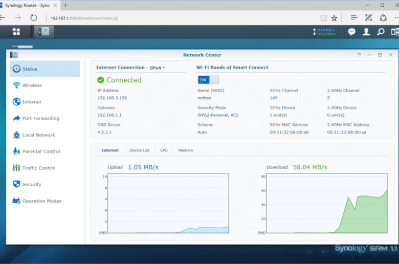Open the Operation Modes section
The height and width of the screenshot is (264, 399).
45,201
